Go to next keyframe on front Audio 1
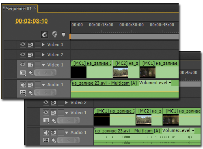This screenshot has height=149, width=203. tap(52, 93)
